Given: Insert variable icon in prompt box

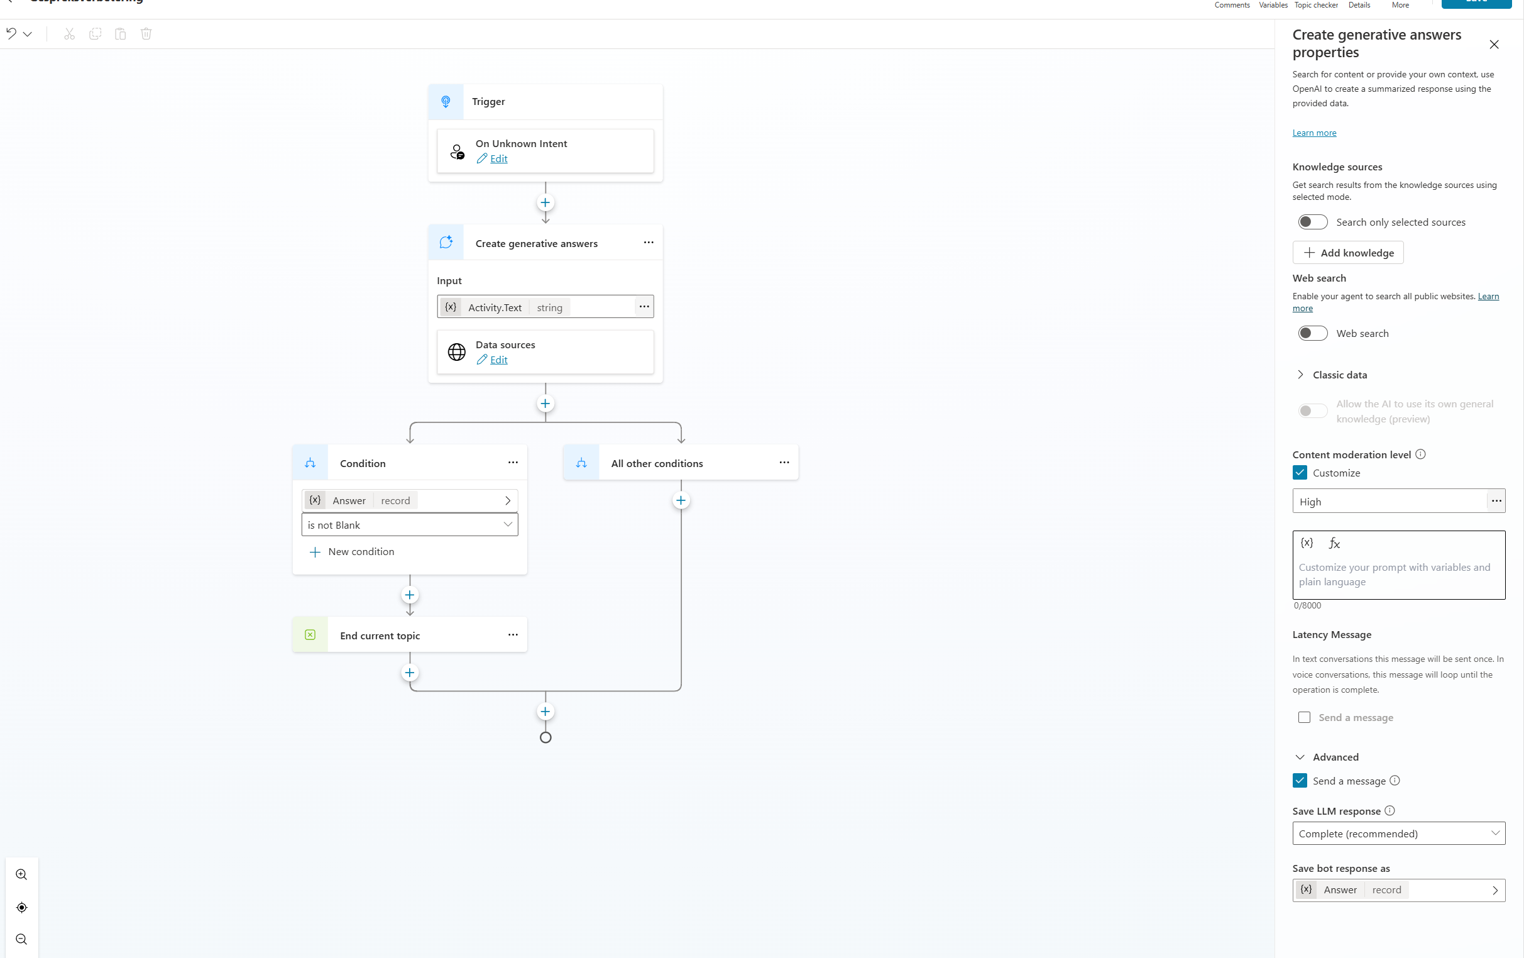Looking at the screenshot, I should pos(1307,542).
